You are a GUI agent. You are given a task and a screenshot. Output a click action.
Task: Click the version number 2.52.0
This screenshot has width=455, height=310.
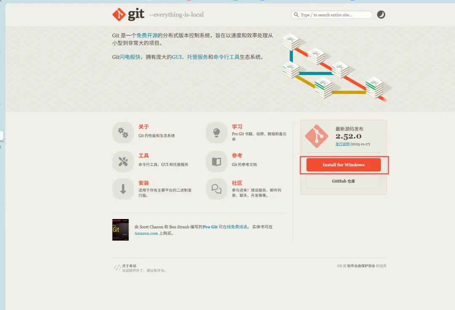pyautogui.click(x=348, y=136)
